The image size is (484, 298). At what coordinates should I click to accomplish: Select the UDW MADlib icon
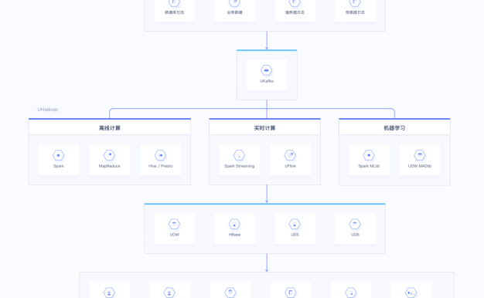pyautogui.click(x=420, y=155)
